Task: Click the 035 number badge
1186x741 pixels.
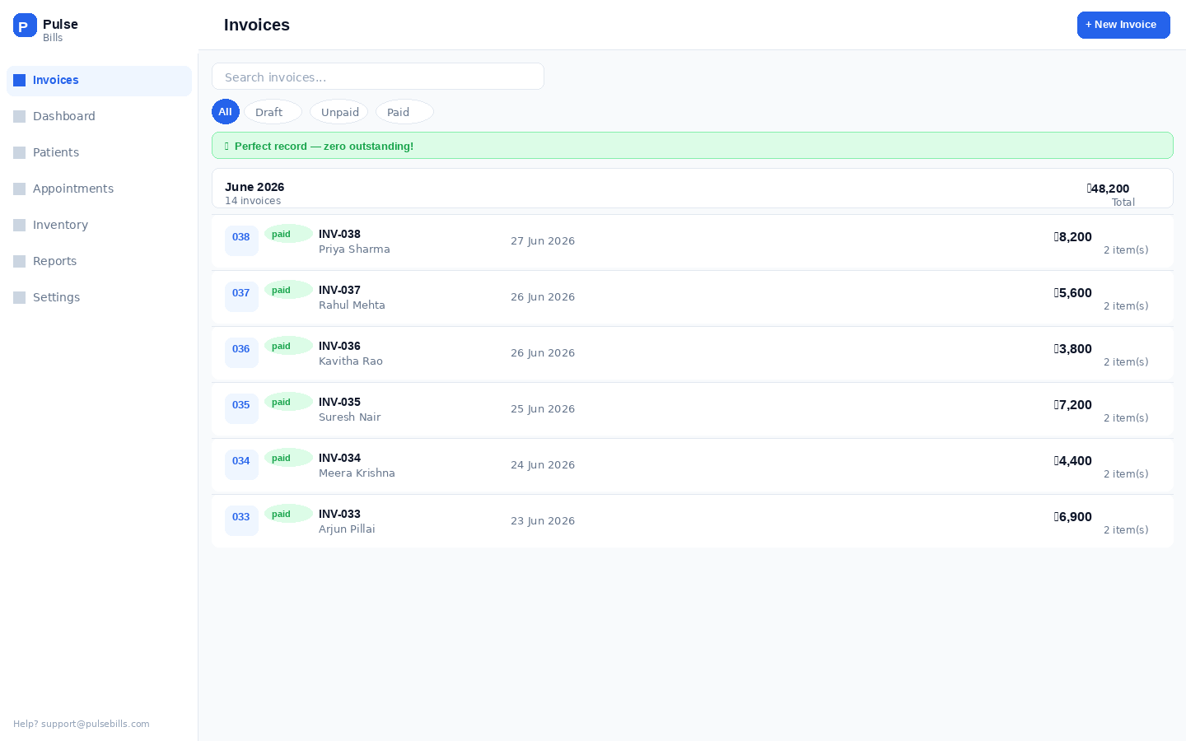Action: pyautogui.click(x=241, y=408)
